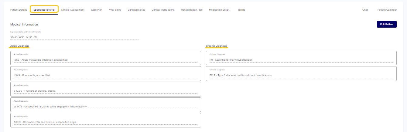Open the Care Plan tab
Screen dimensions: 407x132
pyautogui.click(x=97, y=10)
